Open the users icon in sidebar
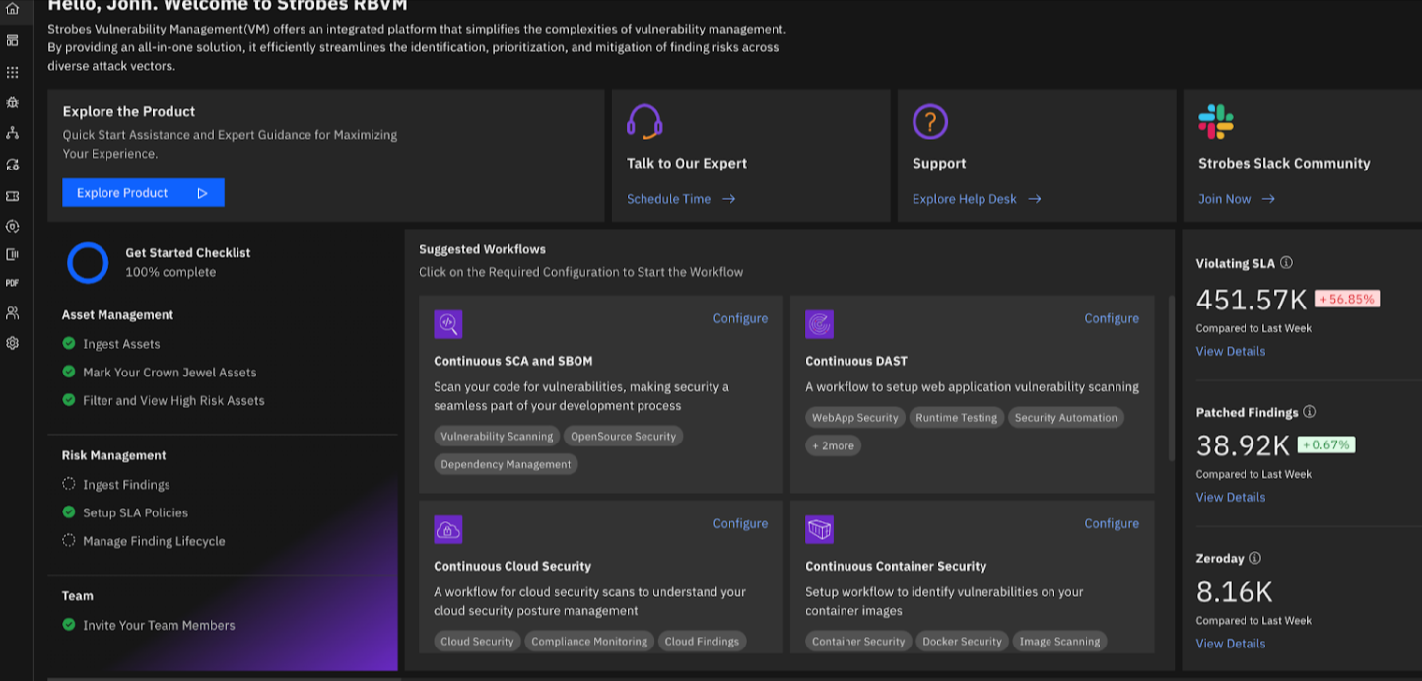This screenshot has width=1422, height=681. (x=12, y=312)
